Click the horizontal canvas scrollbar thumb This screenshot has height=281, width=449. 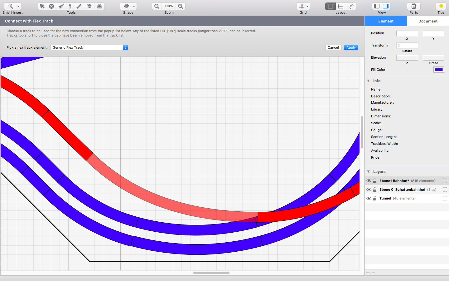211,273
